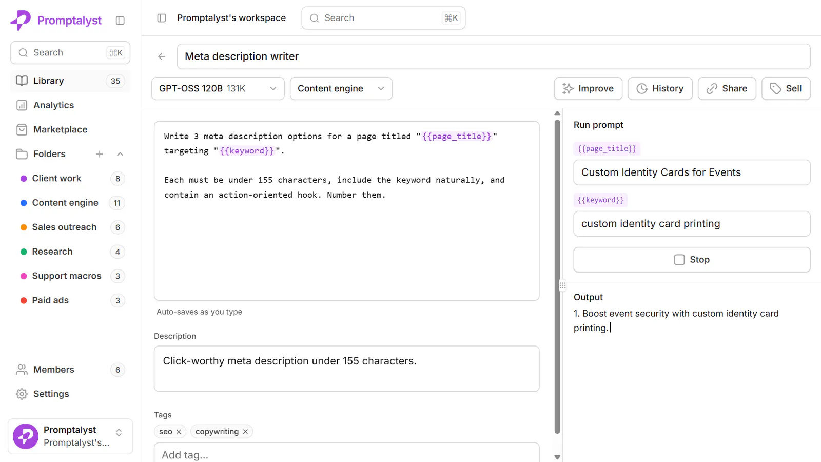Screen dimensions: 821x462
Task: Open Members page
Action: tap(70, 370)
